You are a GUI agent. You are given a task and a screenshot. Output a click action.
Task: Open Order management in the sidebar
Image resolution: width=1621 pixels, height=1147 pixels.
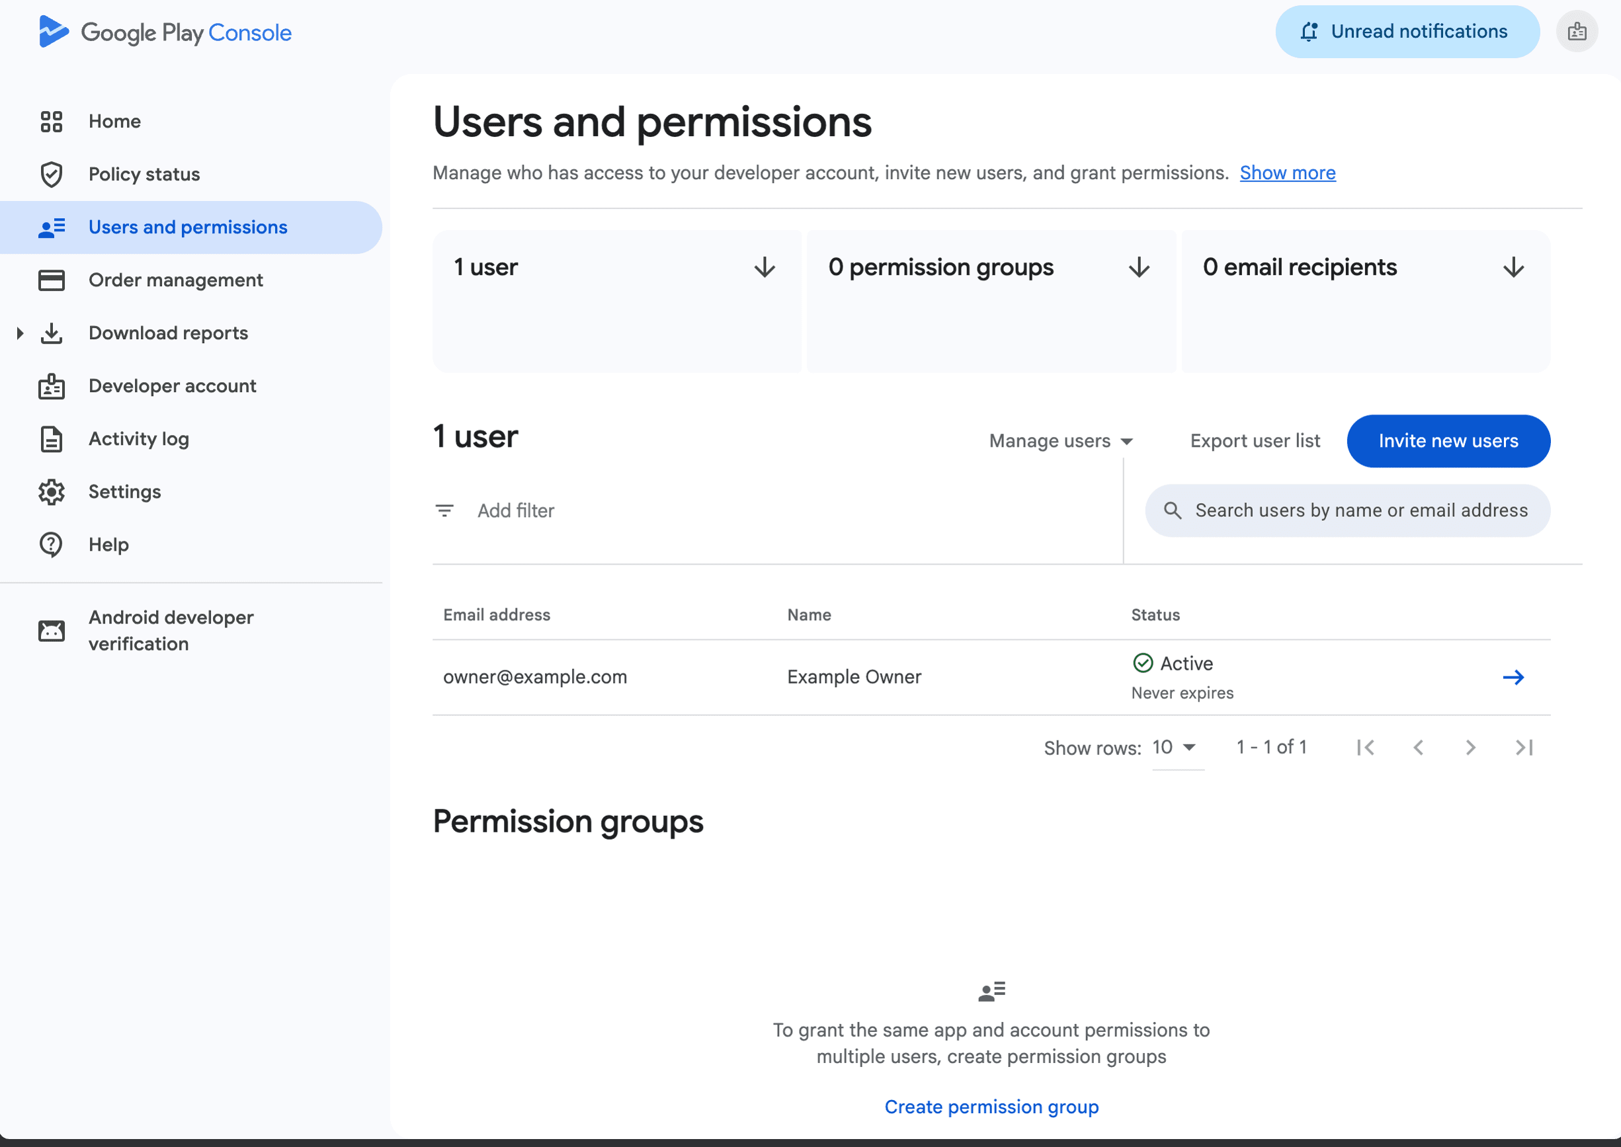[x=190, y=280]
